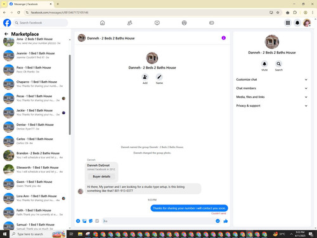This screenshot has width=317, height=238.
Task: Click the sent message bubble
Action: 189,208
